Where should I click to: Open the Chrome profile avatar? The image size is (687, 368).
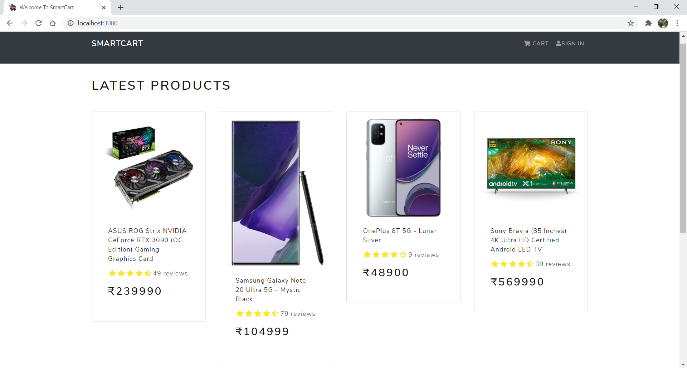pyautogui.click(x=663, y=23)
